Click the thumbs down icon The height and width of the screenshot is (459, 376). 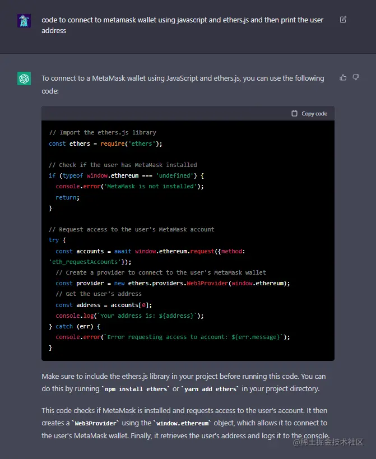[x=356, y=77]
